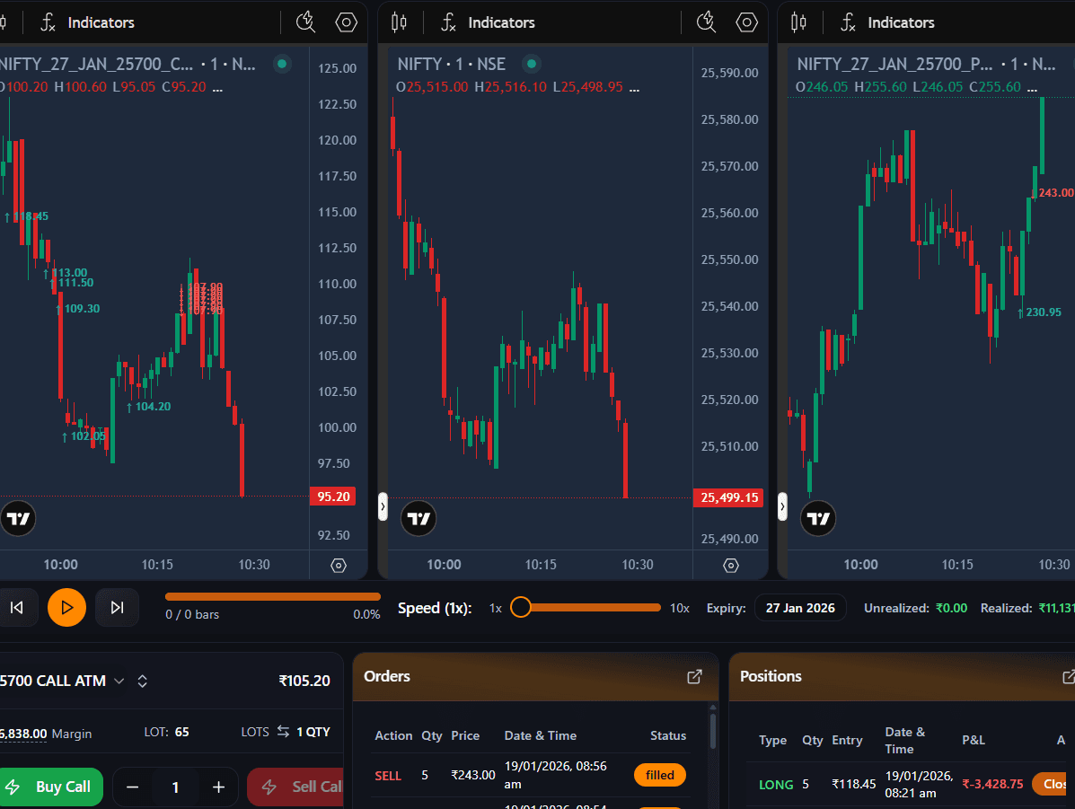Image resolution: width=1075 pixels, height=809 pixels.
Task: Open the candlestick style icon on NIFTY chart
Action: click(x=399, y=22)
